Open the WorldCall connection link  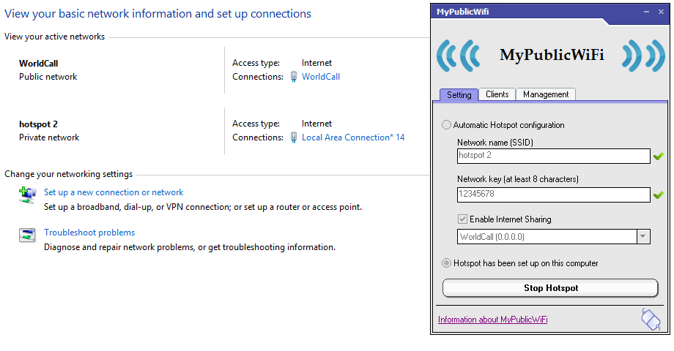(x=321, y=77)
